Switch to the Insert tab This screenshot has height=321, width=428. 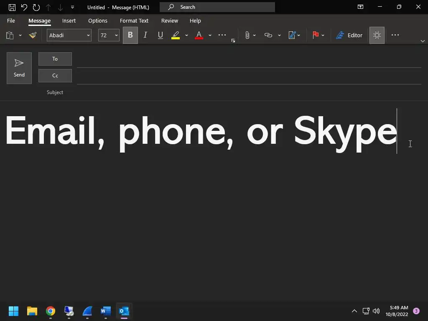[69, 21]
